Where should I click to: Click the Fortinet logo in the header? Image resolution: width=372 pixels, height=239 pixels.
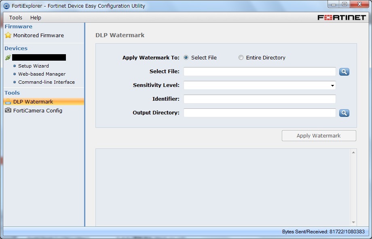point(341,17)
